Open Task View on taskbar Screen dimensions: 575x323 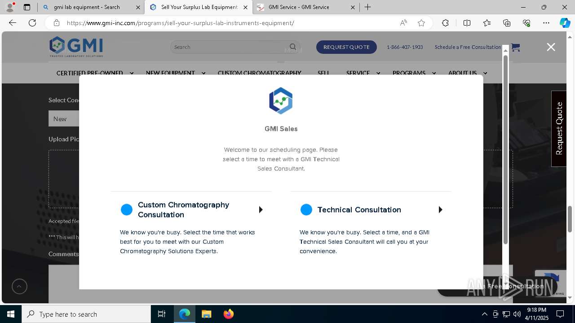(162, 314)
